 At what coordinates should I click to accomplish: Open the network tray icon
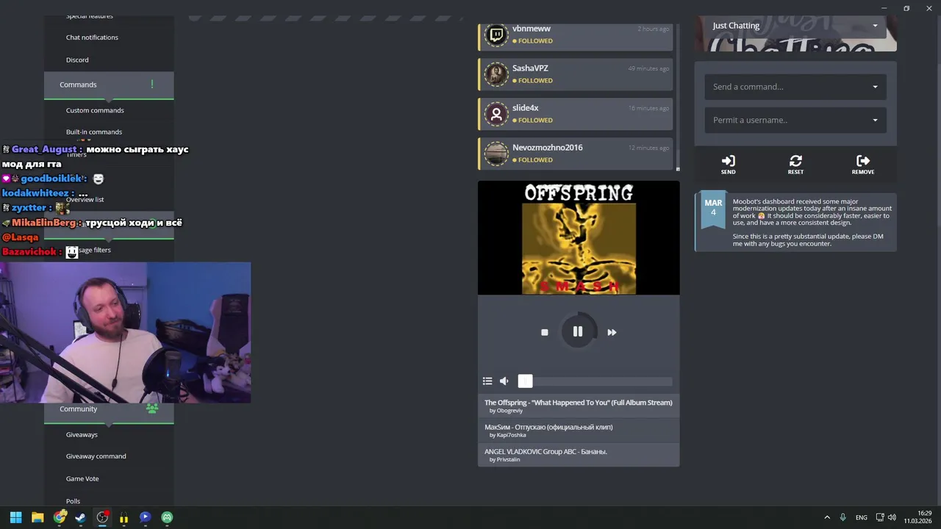tap(880, 517)
